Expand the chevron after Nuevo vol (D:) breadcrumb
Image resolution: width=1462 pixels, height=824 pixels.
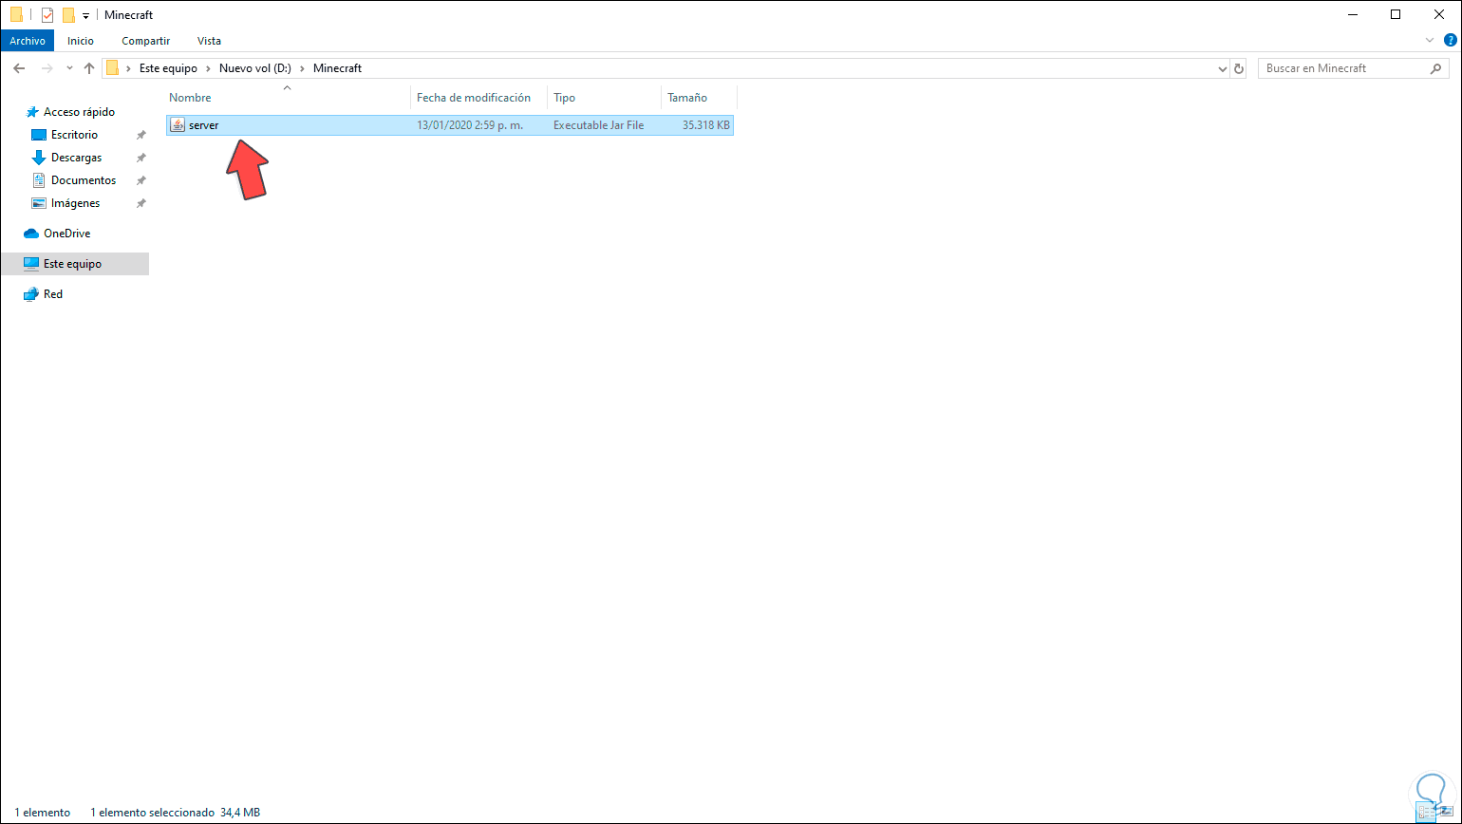tap(304, 68)
